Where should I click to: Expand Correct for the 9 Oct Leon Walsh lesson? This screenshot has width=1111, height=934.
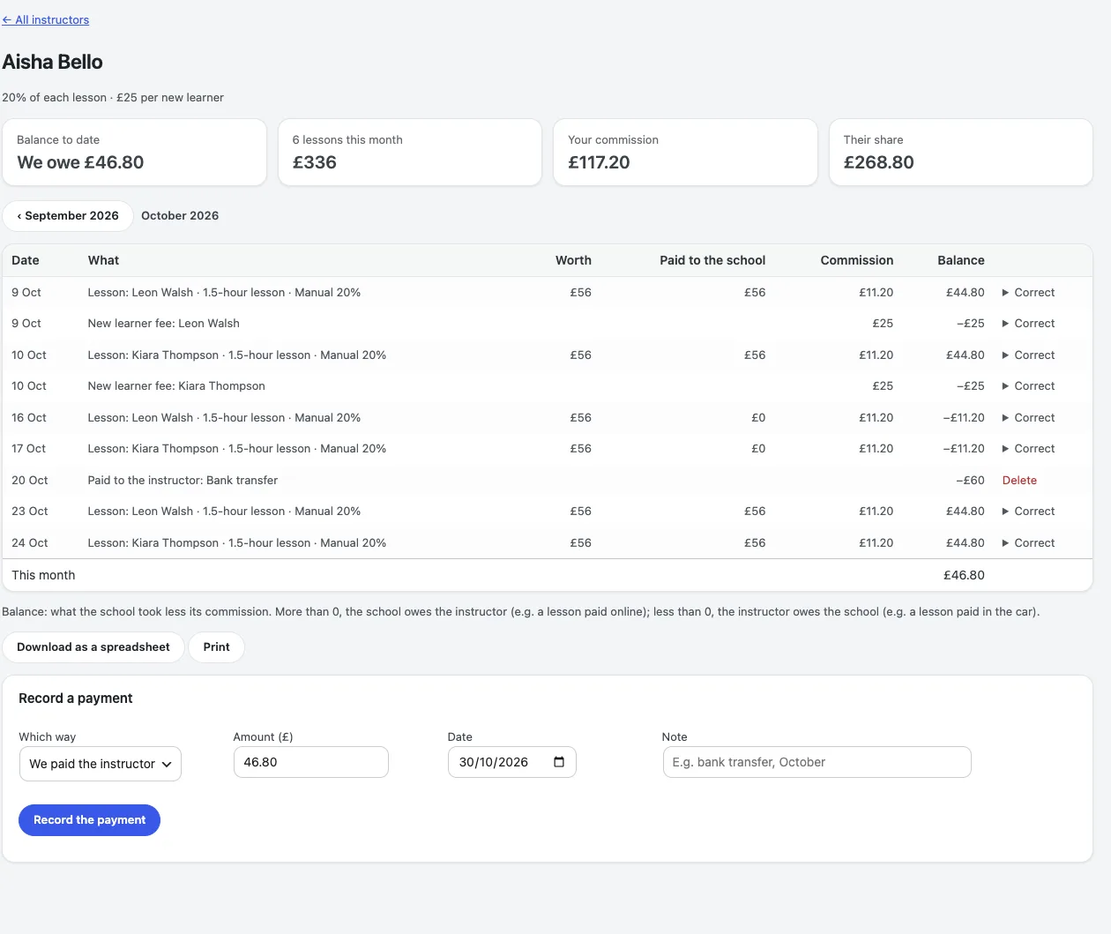1028,293
